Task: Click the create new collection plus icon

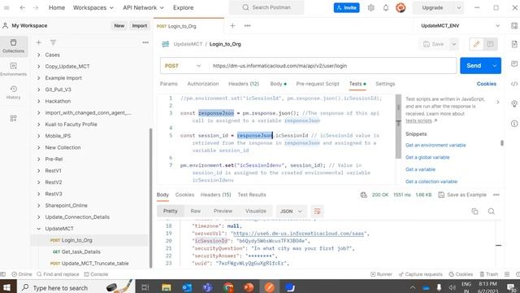Action: [x=38, y=42]
